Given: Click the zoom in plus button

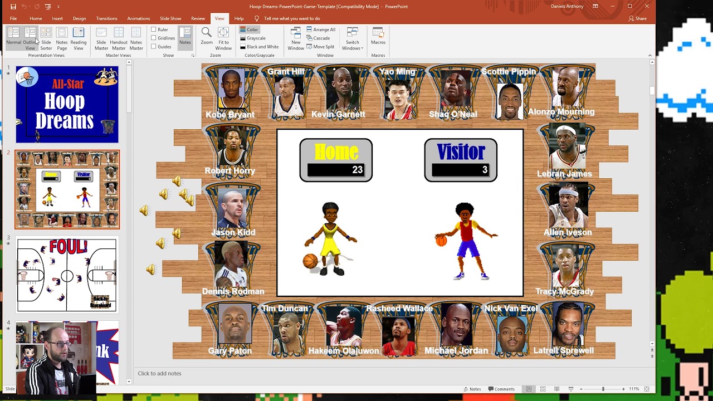Looking at the screenshot, I should [623, 389].
